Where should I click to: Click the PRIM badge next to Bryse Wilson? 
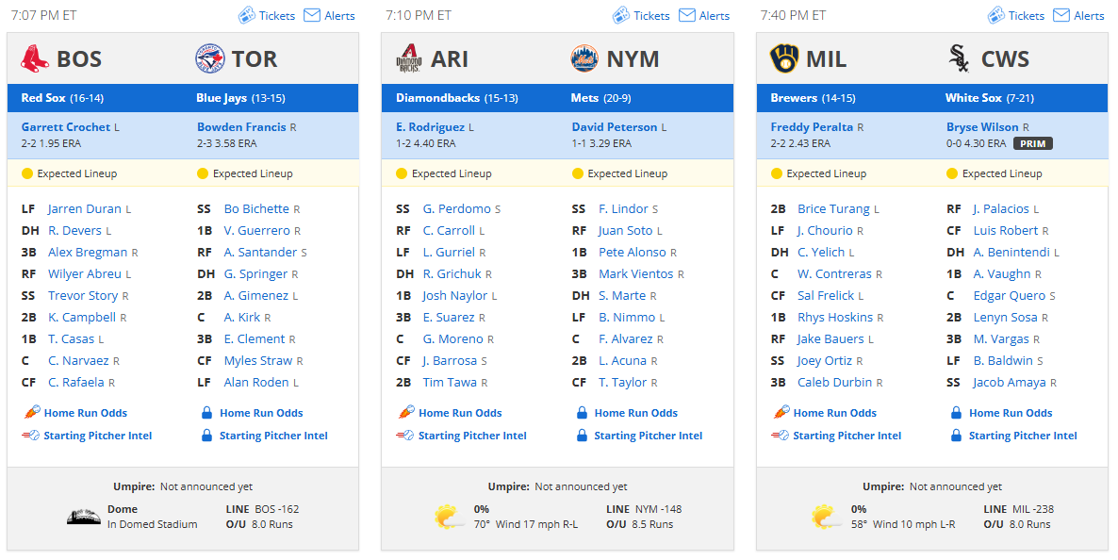(1032, 143)
